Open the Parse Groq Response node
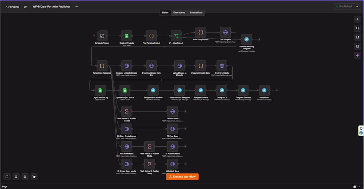 click(102, 66)
